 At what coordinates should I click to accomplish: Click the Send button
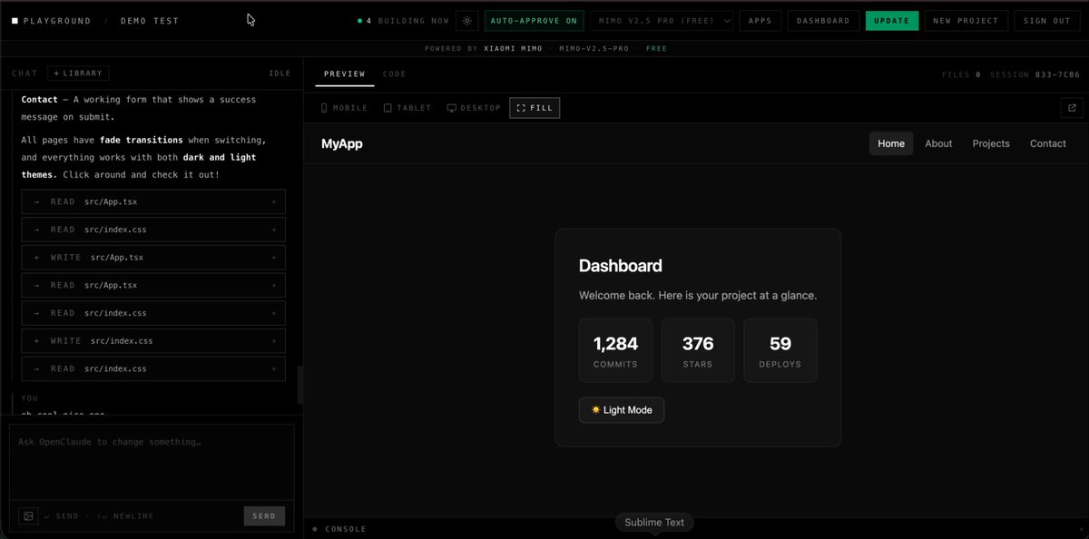pos(264,516)
